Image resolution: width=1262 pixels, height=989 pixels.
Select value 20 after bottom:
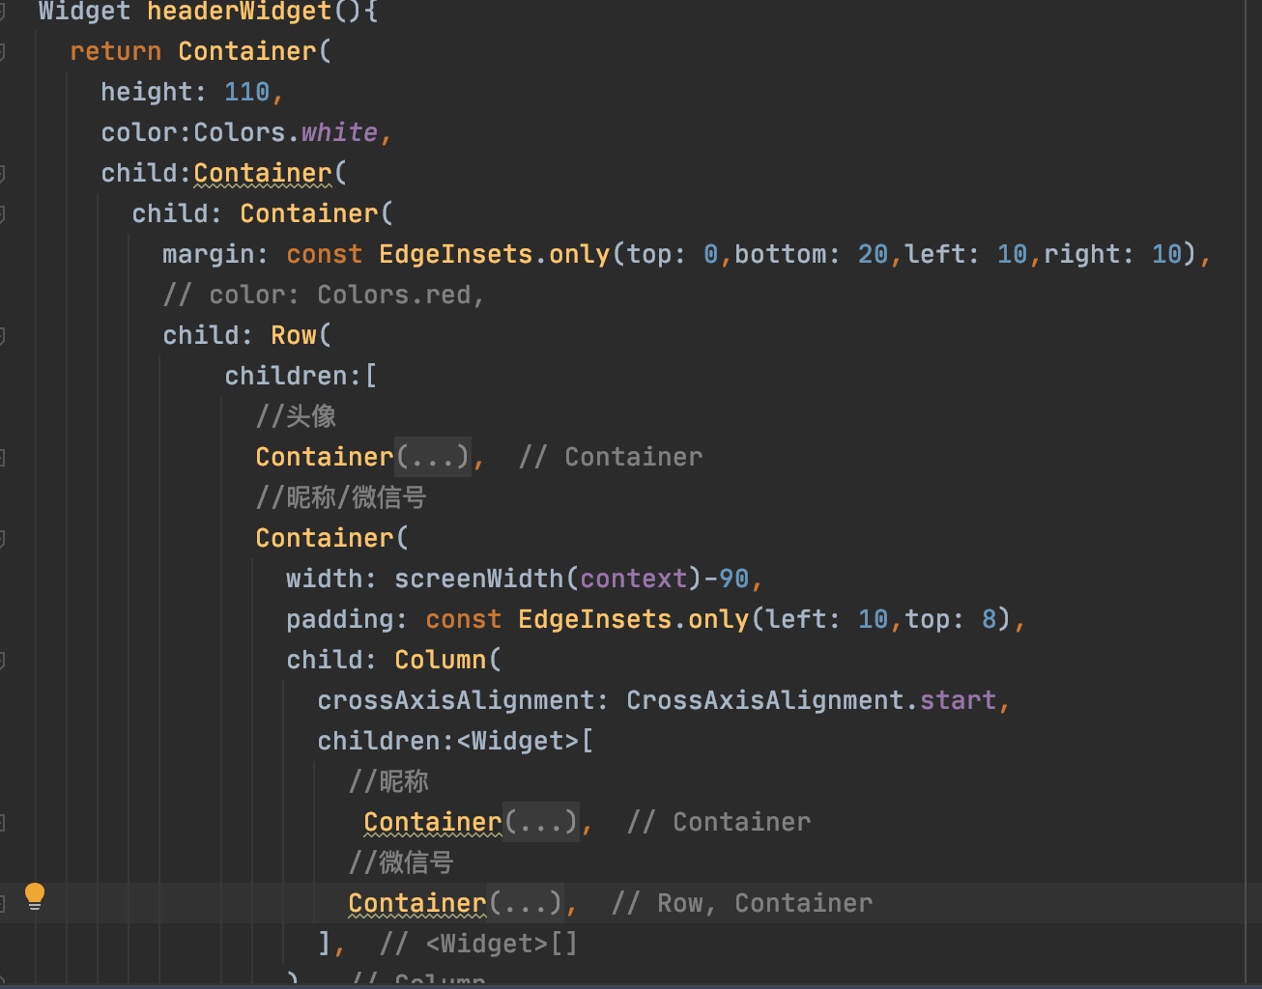(x=874, y=254)
